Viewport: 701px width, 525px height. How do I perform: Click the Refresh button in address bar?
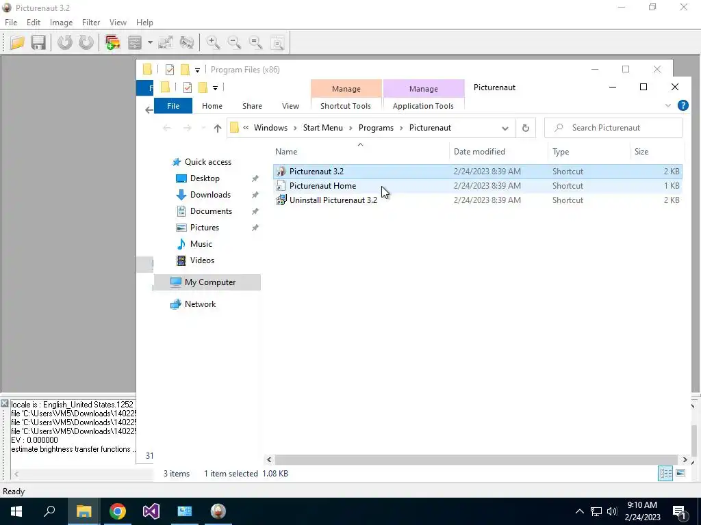pos(526,128)
